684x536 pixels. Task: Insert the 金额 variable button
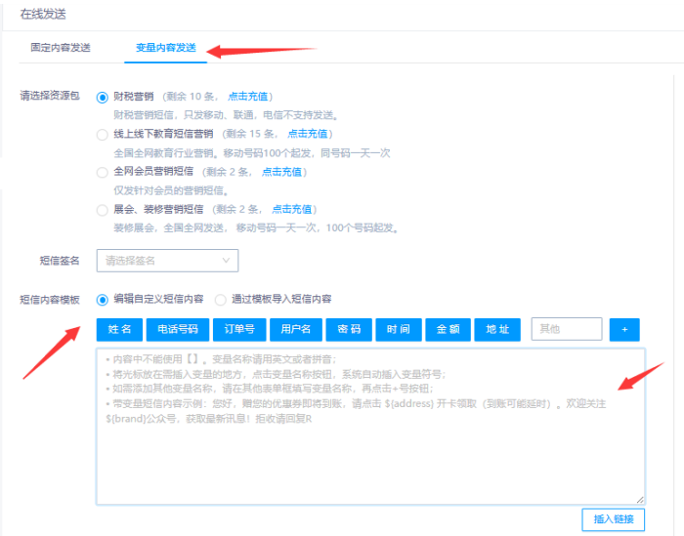[x=448, y=330]
